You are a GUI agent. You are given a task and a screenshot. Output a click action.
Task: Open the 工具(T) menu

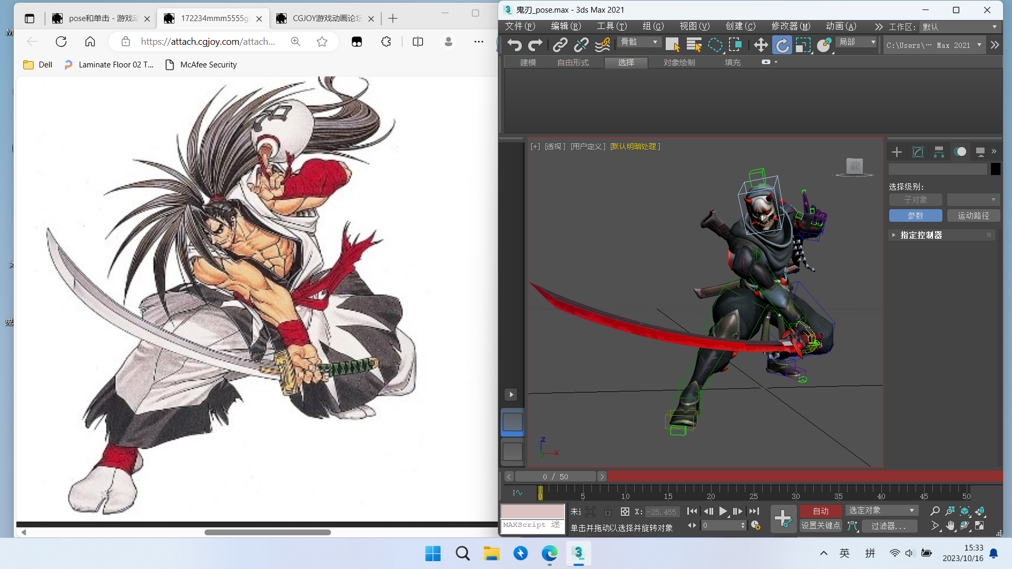point(611,26)
